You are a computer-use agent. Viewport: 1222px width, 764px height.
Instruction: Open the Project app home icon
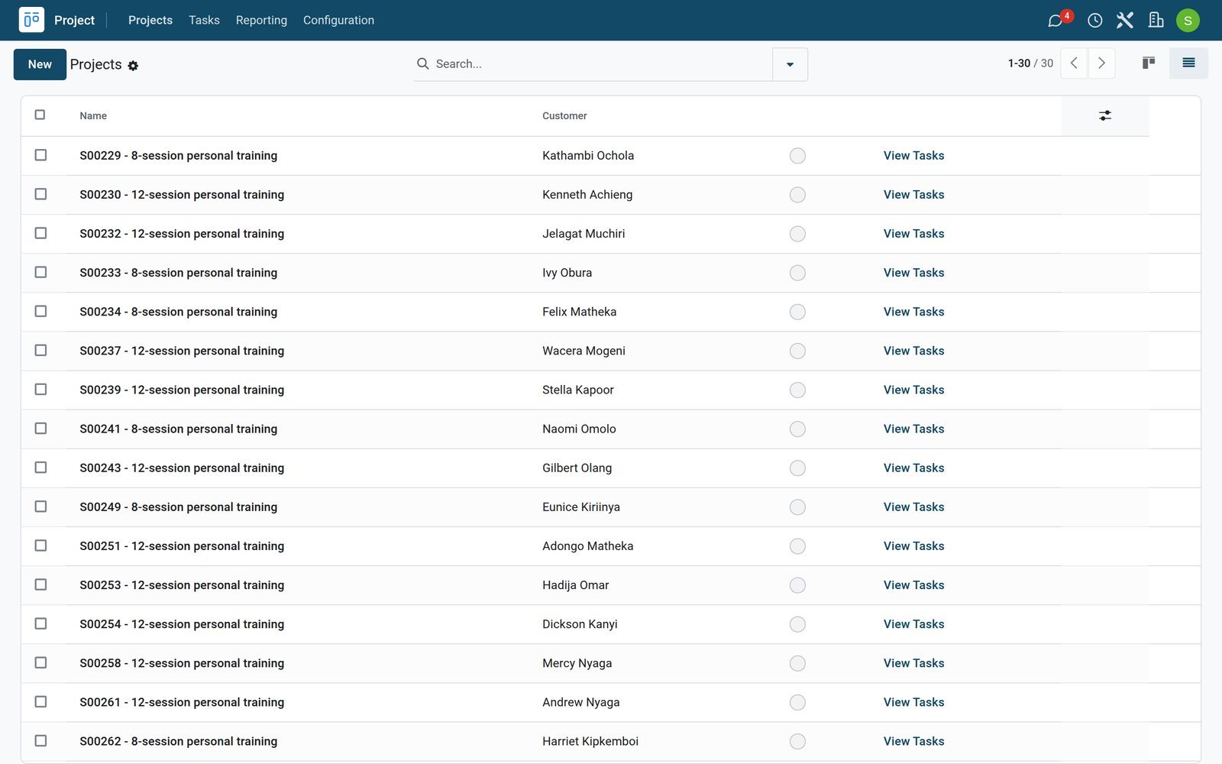31,20
